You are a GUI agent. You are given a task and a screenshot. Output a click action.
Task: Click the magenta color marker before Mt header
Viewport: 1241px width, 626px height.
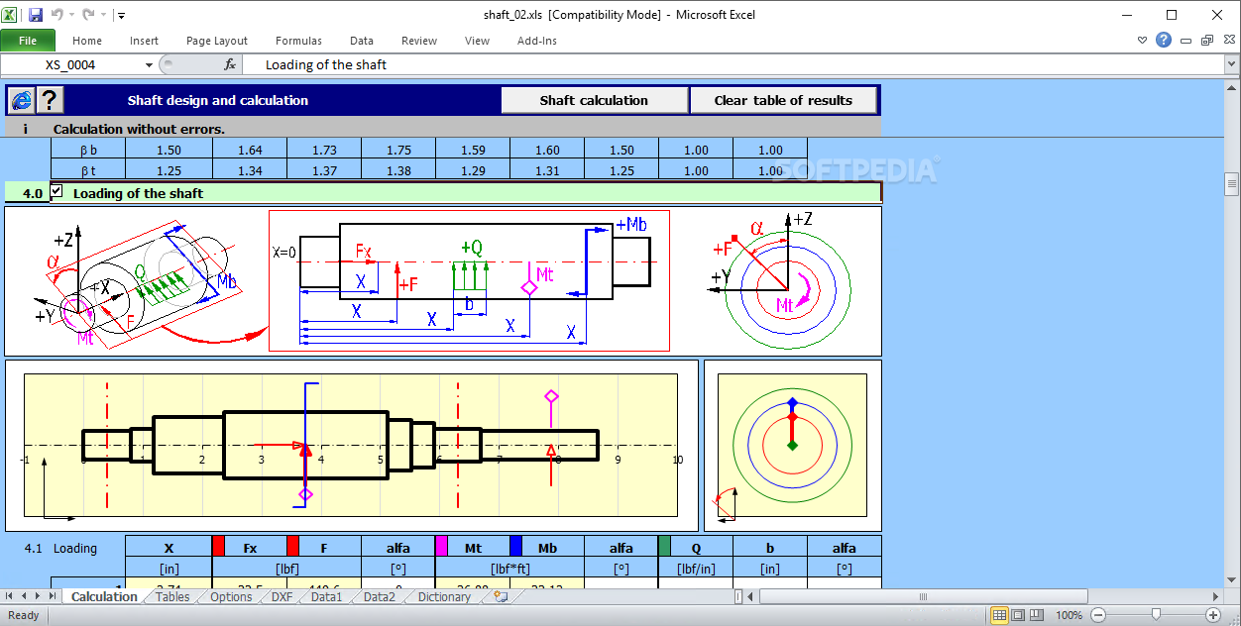tap(441, 547)
